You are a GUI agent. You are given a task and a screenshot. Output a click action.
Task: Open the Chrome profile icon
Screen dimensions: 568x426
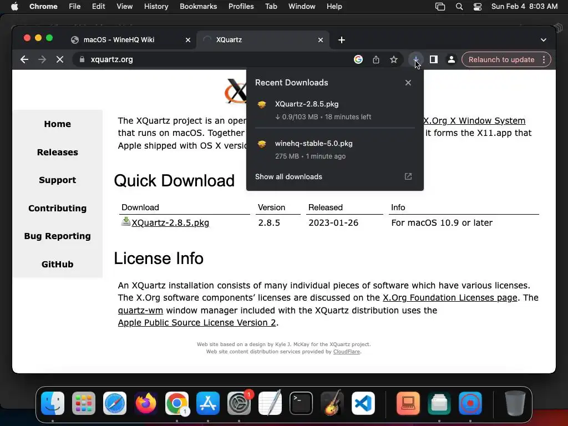(452, 59)
